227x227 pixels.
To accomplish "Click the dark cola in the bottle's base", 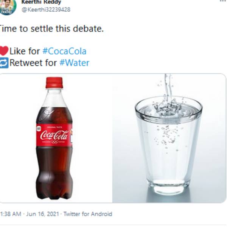I will click(x=54, y=182).
